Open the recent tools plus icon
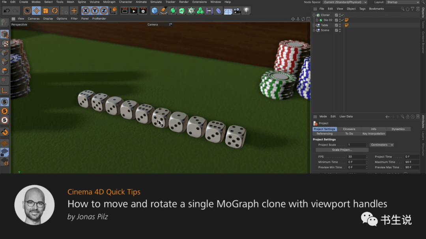The width and height of the screenshot is (426, 239). click(x=74, y=11)
